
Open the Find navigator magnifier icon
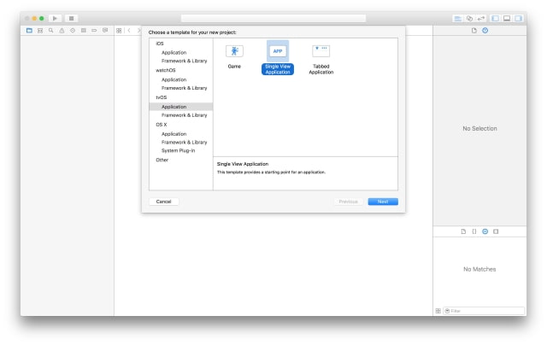50,31
